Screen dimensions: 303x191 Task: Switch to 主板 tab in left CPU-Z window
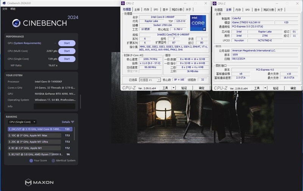tap(137, 9)
